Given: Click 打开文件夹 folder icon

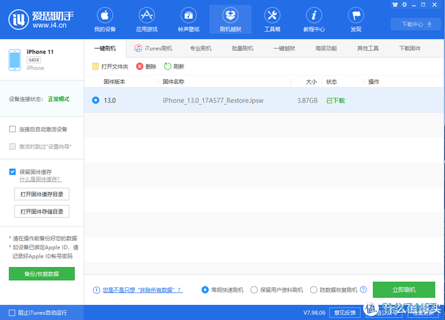Looking at the screenshot, I should pos(96,66).
